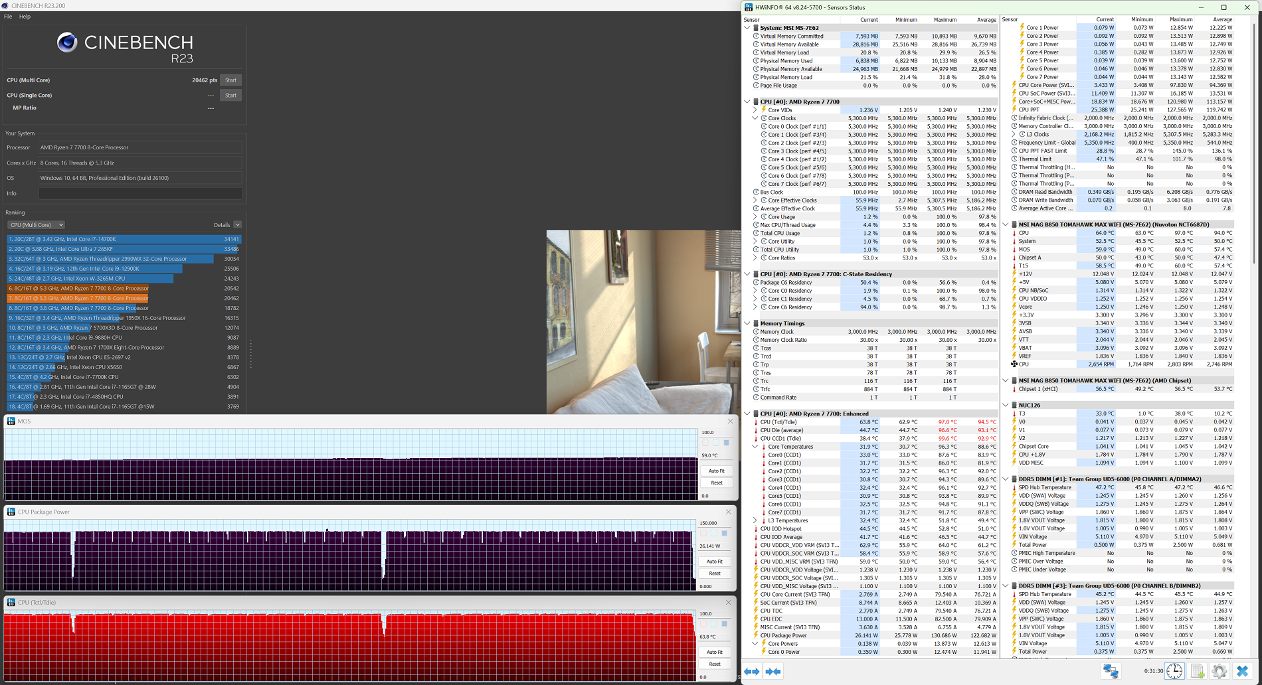The width and height of the screenshot is (1262, 685).
Task: Click Reset on CPU Package Power graph
Action: pyautogui.click(x=715, y=573)
